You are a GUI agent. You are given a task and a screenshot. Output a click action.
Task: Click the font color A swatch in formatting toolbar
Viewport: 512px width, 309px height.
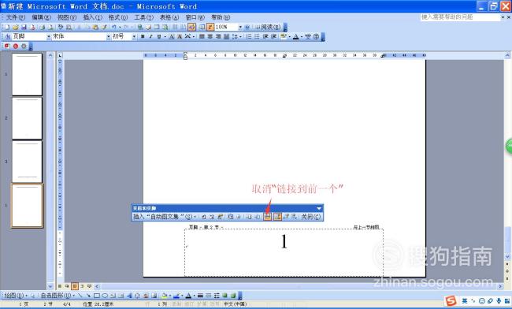pos(295,36)
